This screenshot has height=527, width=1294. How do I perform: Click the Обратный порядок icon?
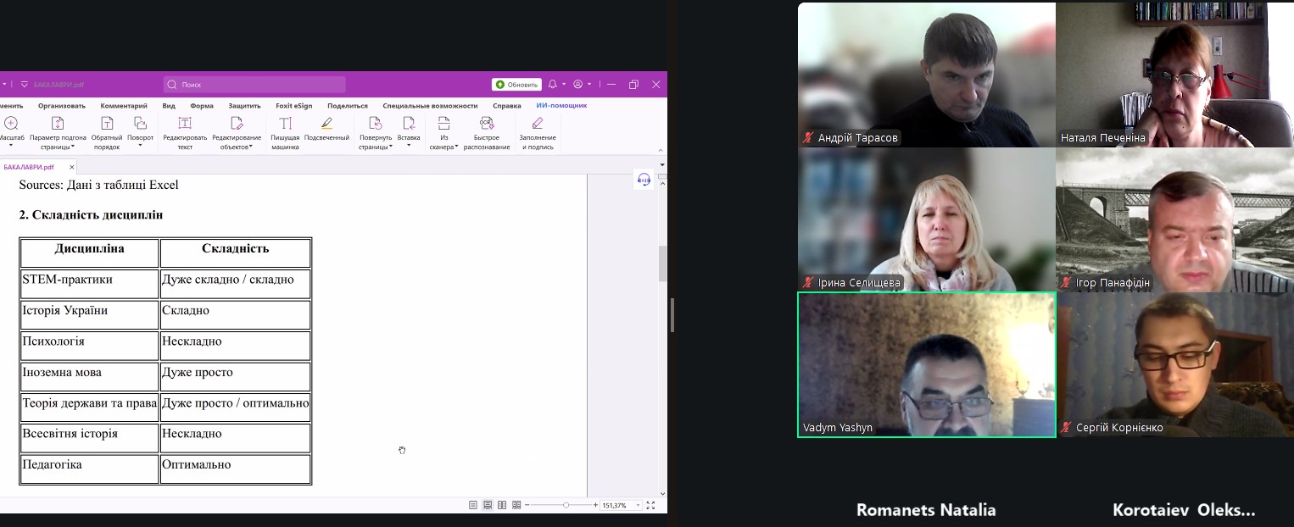107,130
